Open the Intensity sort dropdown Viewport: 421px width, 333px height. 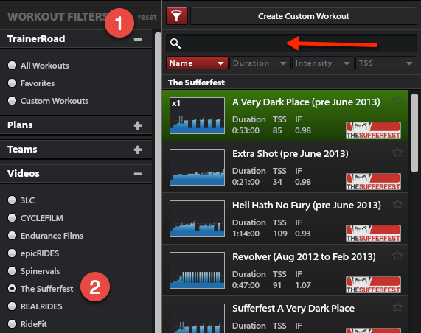coord(323,63)
